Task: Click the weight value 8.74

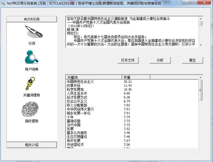Action: click(x=127, y=101)
